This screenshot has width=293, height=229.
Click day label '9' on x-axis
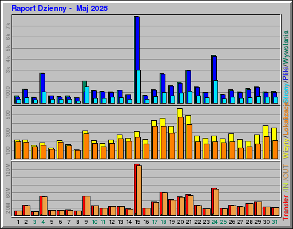tap(86, 222)
